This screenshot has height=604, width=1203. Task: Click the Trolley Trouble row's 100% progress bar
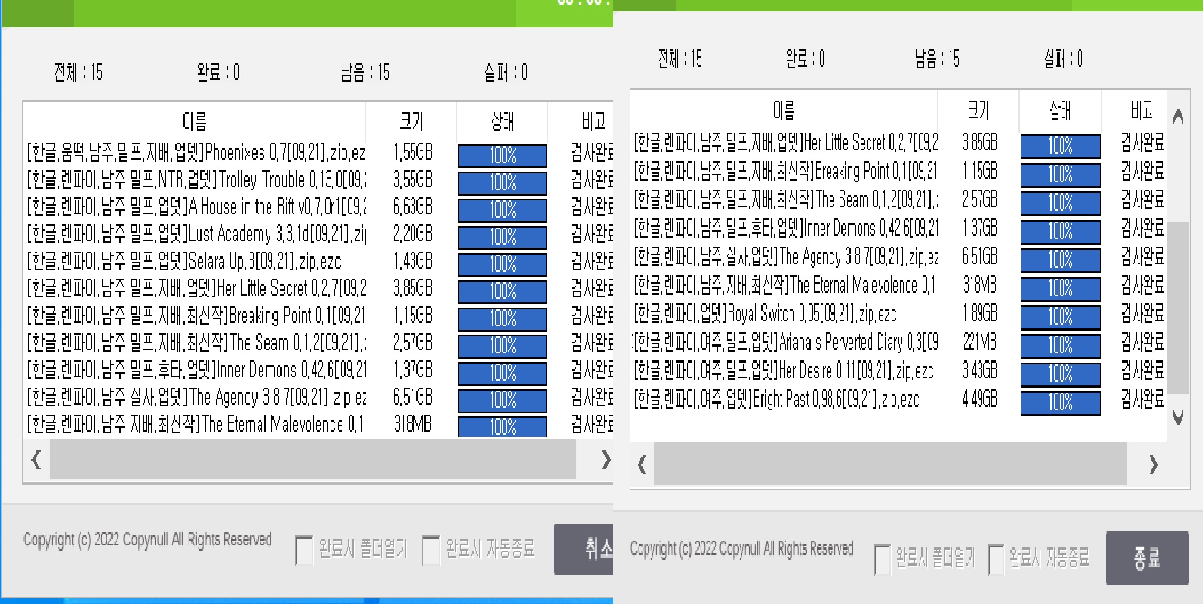click(502, 183)
